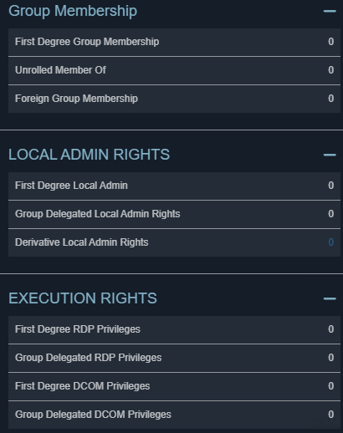The height and width of the screenshot is (433, 343).
Task: Click blue count for Derivative Local Admin Rights
Action: 331,242
